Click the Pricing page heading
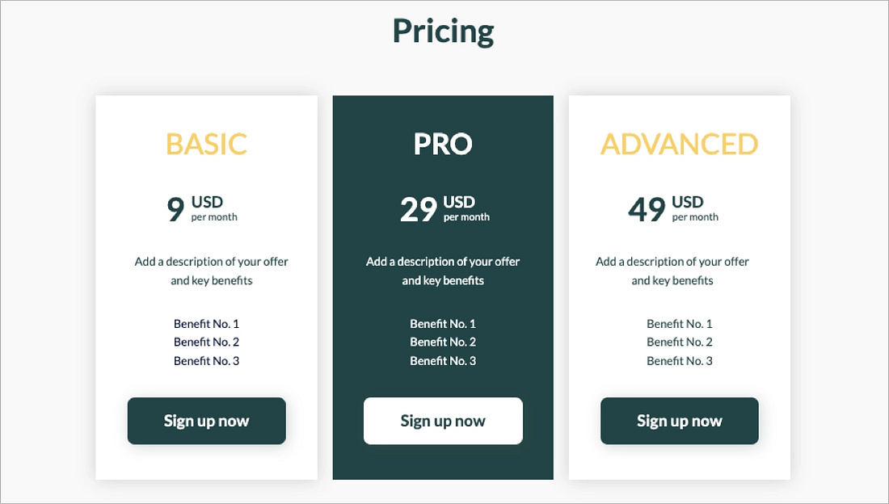This screenshot has width=889, height=504. pyautogui.click(x=443, y=31)
